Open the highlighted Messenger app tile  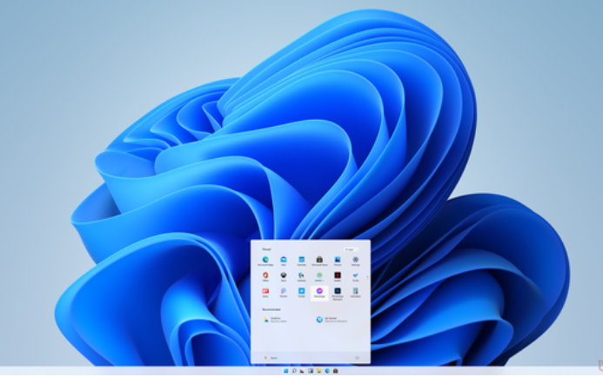coord(319,294)
